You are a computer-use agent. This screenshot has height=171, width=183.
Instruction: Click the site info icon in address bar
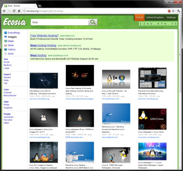pyautogui.click(x=24, y=11)
